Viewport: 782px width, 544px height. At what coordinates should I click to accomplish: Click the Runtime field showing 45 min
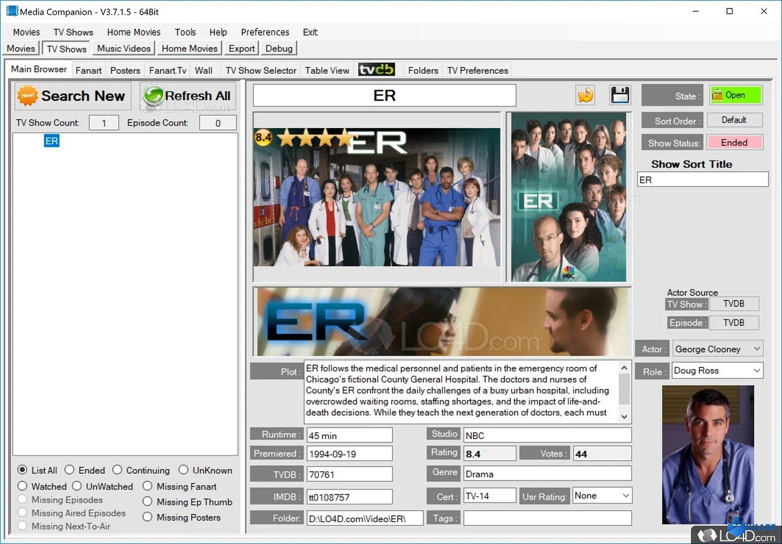(x=349, y=435)
